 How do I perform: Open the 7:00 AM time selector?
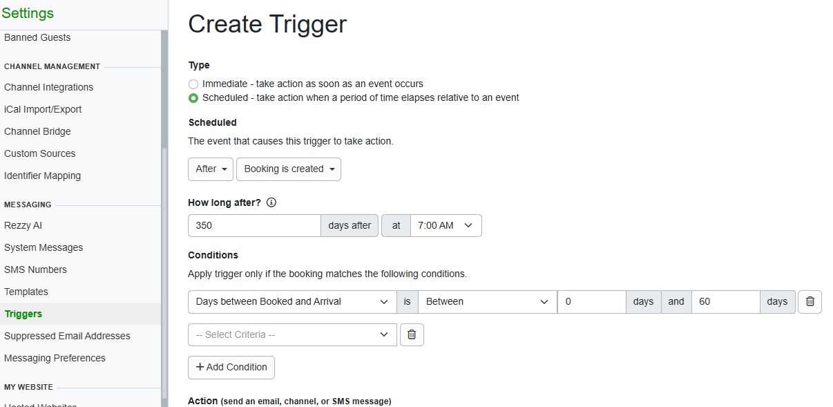pos(445,226)
